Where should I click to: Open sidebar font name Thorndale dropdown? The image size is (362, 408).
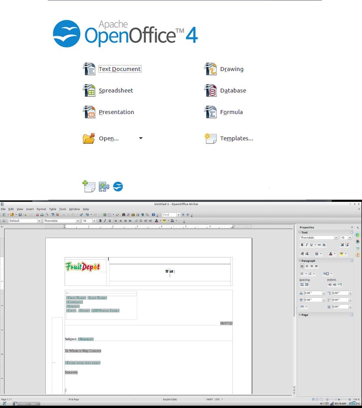point(336,237)
